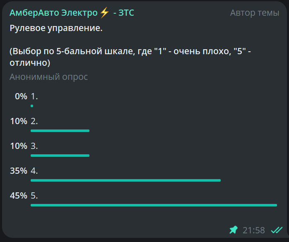Click the option 3 result bar
The image size is (289, 242).
tap(60, 156)
